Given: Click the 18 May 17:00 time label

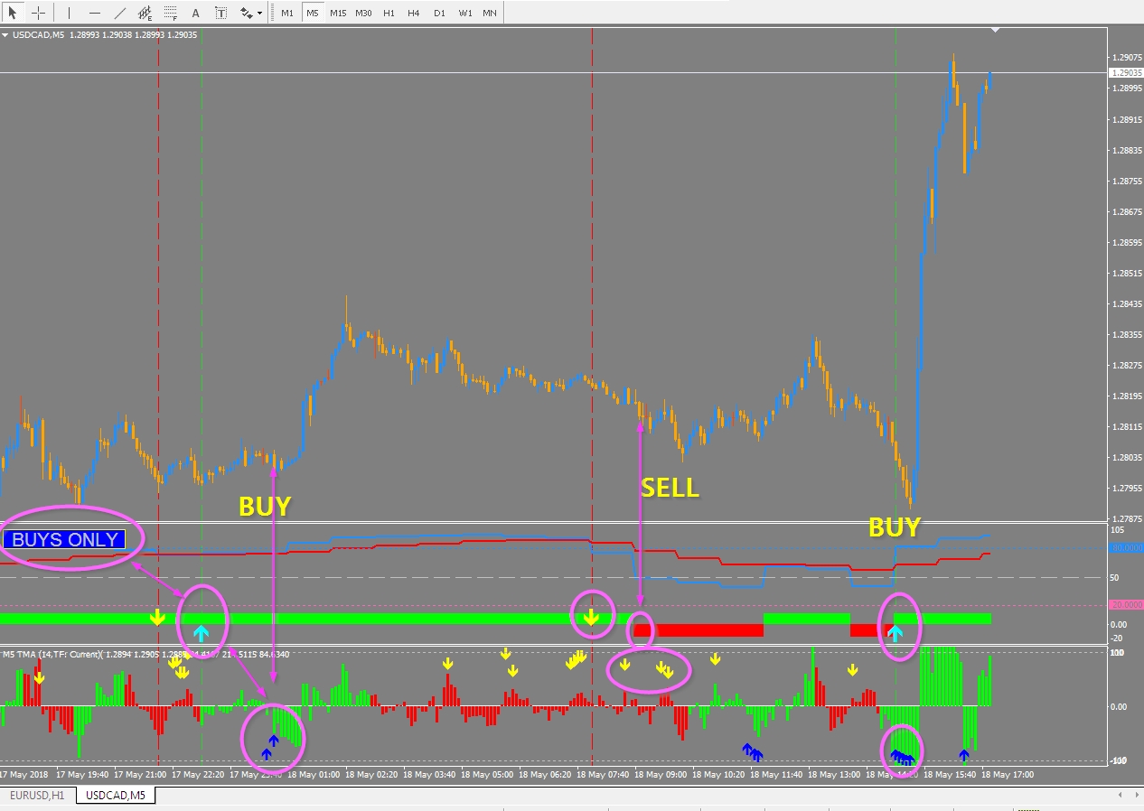Looking at the screenshot, I should pos(1008,774).
